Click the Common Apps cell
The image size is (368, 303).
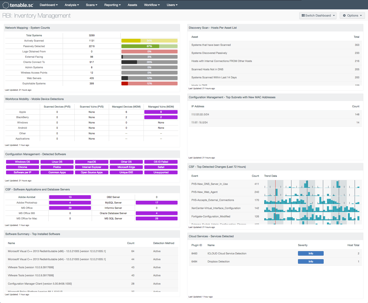[57, 172]
